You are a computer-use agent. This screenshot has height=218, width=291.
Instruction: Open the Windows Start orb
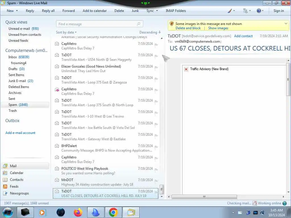point(7,212)
